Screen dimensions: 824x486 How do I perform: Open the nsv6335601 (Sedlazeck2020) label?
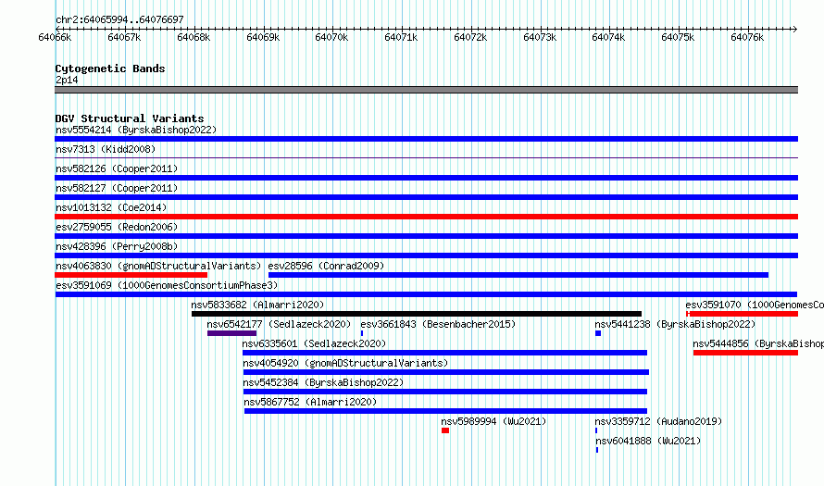coord(314,343)
